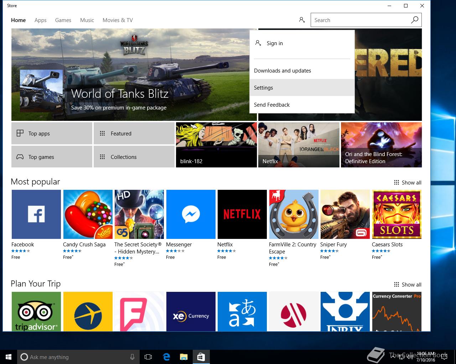Switch to the Apps tab

[40, 20]
